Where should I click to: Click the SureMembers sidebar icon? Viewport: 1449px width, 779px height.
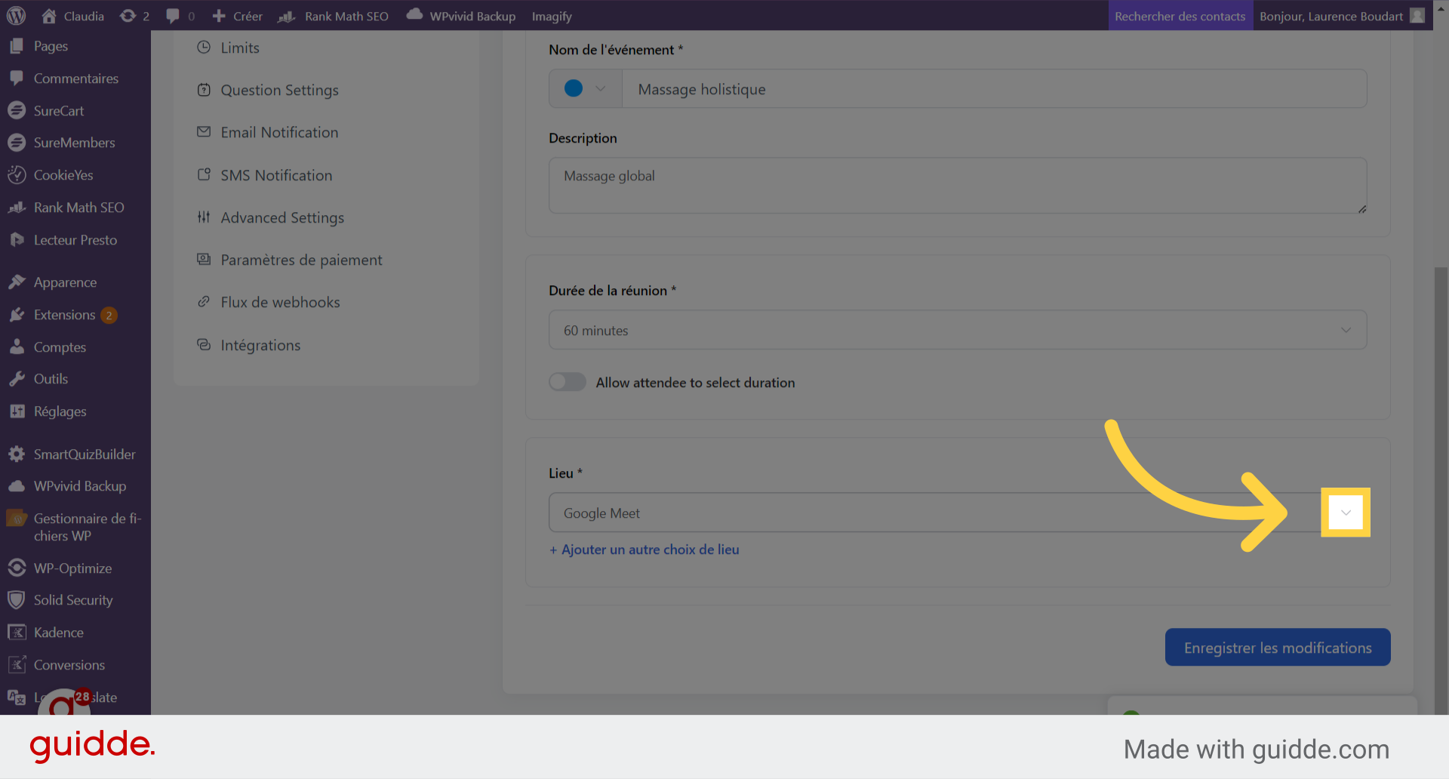tap(17, 143)
